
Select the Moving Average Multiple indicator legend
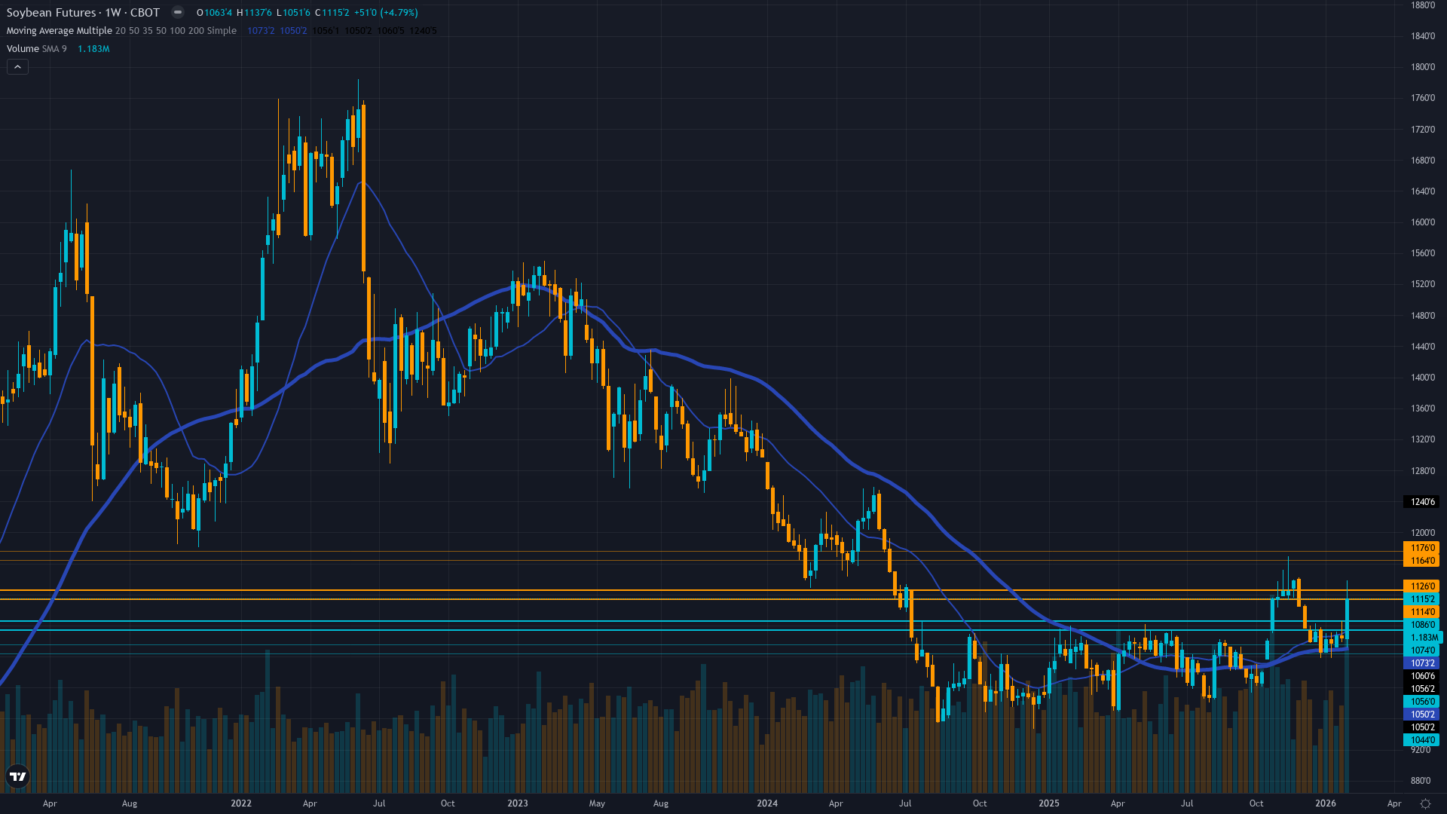[x=121, y=31]
